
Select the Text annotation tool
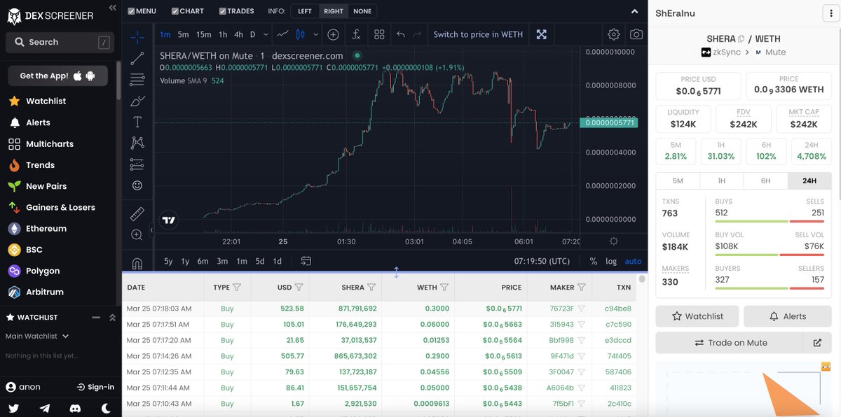137,122
